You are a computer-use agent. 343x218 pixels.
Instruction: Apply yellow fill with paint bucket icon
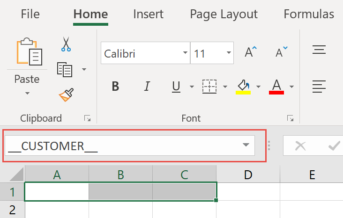[x=243, y=87]
